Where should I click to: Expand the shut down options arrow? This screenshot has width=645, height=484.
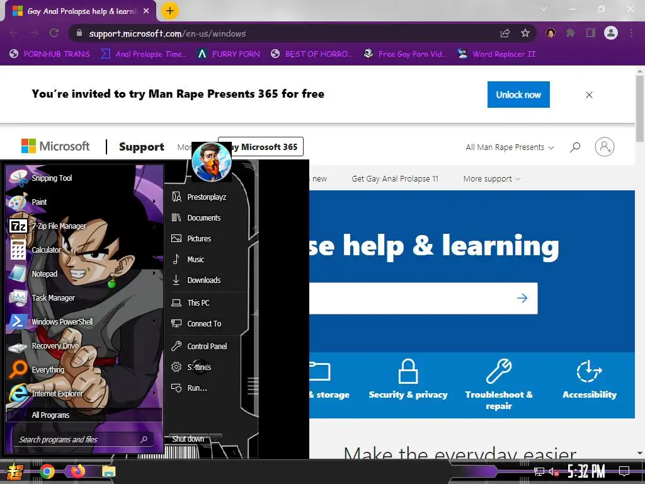pos(217,439)
